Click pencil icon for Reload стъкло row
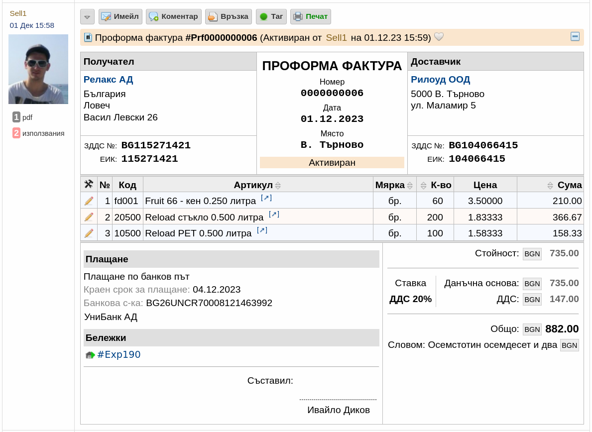 pos(89,217)
